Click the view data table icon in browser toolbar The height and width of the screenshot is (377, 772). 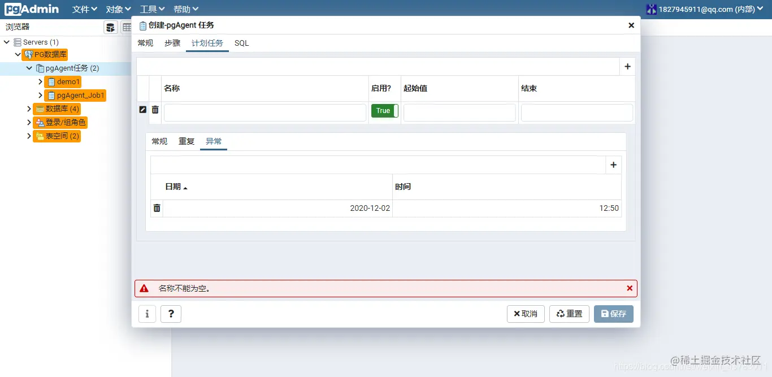[x=127, y=27]
